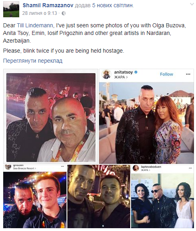Screen dimensions: 196x231
Task: Click Переглянути переклад translation link
Action: (33, 61)
